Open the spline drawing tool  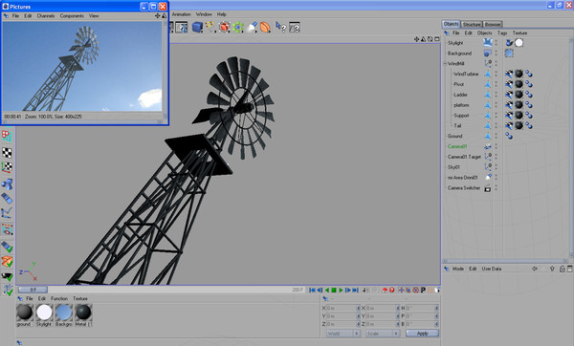click(x=210, y=27)
